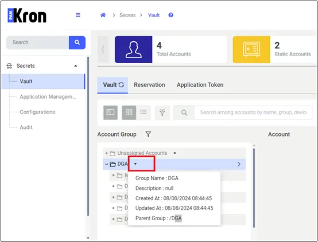Viewport: 318px width, 242px height.
Task: Click 'Description : null' text
Action: tap(154, 188)
